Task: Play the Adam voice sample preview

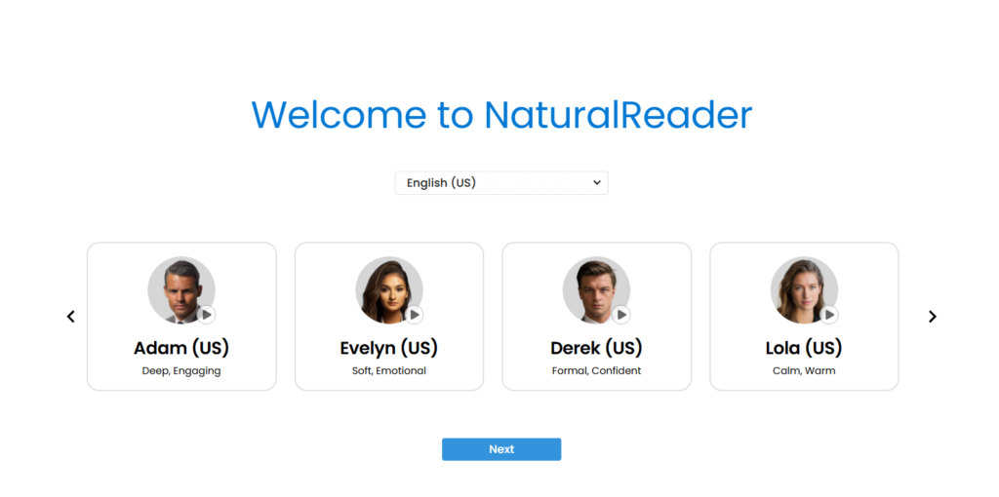Action: pyautogui.click(x=207, y=315)
